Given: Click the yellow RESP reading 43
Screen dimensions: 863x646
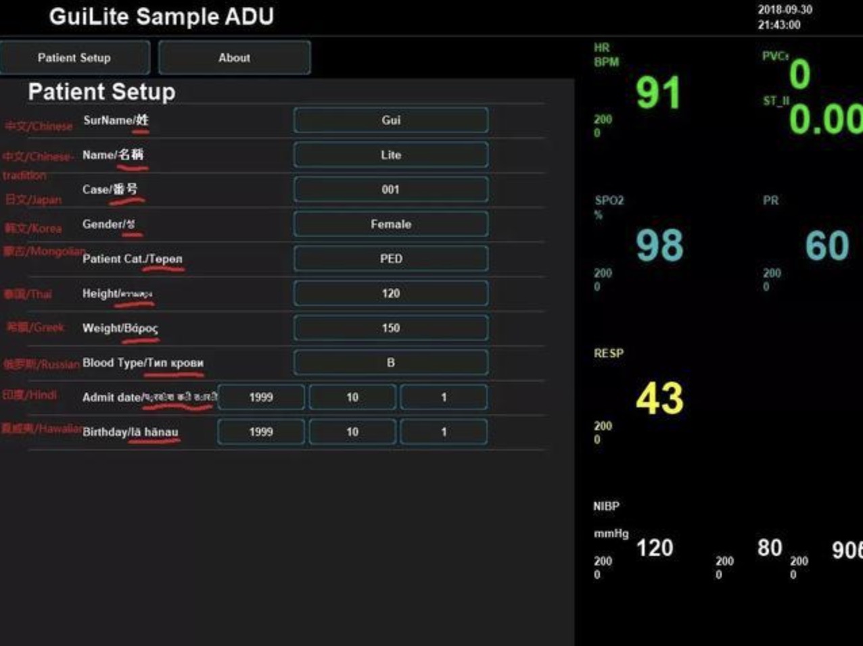Looking at the screenshot, I should point(659,398).
